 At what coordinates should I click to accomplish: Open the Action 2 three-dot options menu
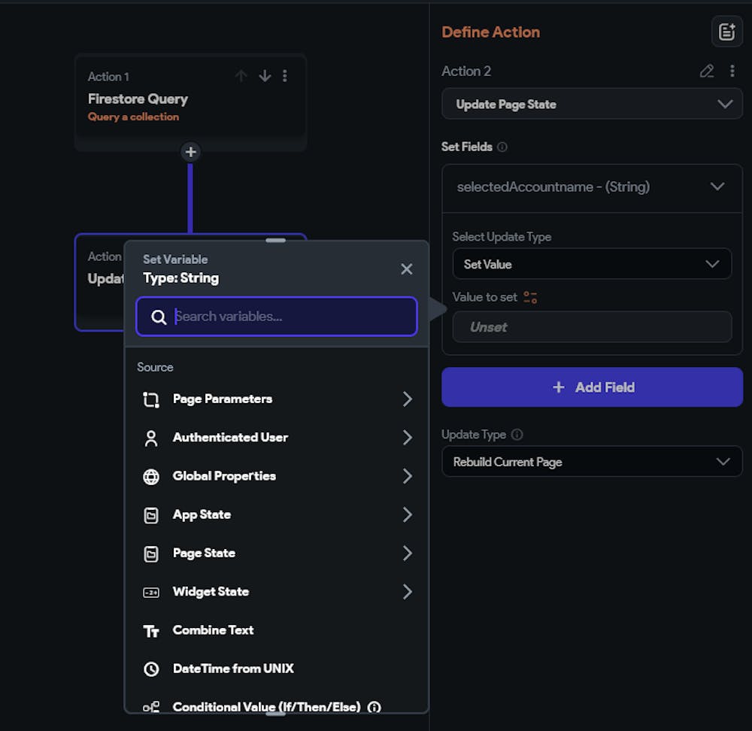[732, 71]
